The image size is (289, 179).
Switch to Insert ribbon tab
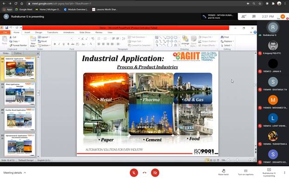(x=27, y=32)
